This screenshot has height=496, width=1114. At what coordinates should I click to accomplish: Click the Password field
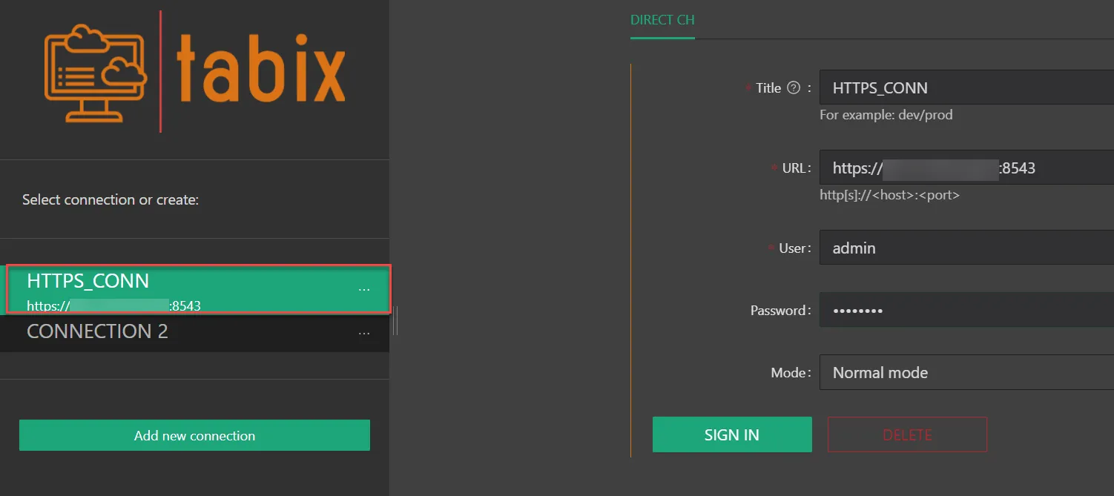tap(966, 310)
